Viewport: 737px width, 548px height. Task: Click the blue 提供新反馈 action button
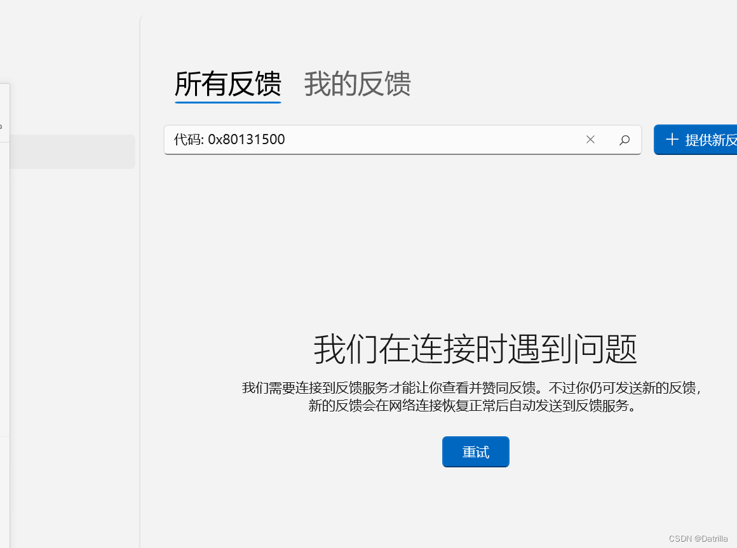coord(705,140)
